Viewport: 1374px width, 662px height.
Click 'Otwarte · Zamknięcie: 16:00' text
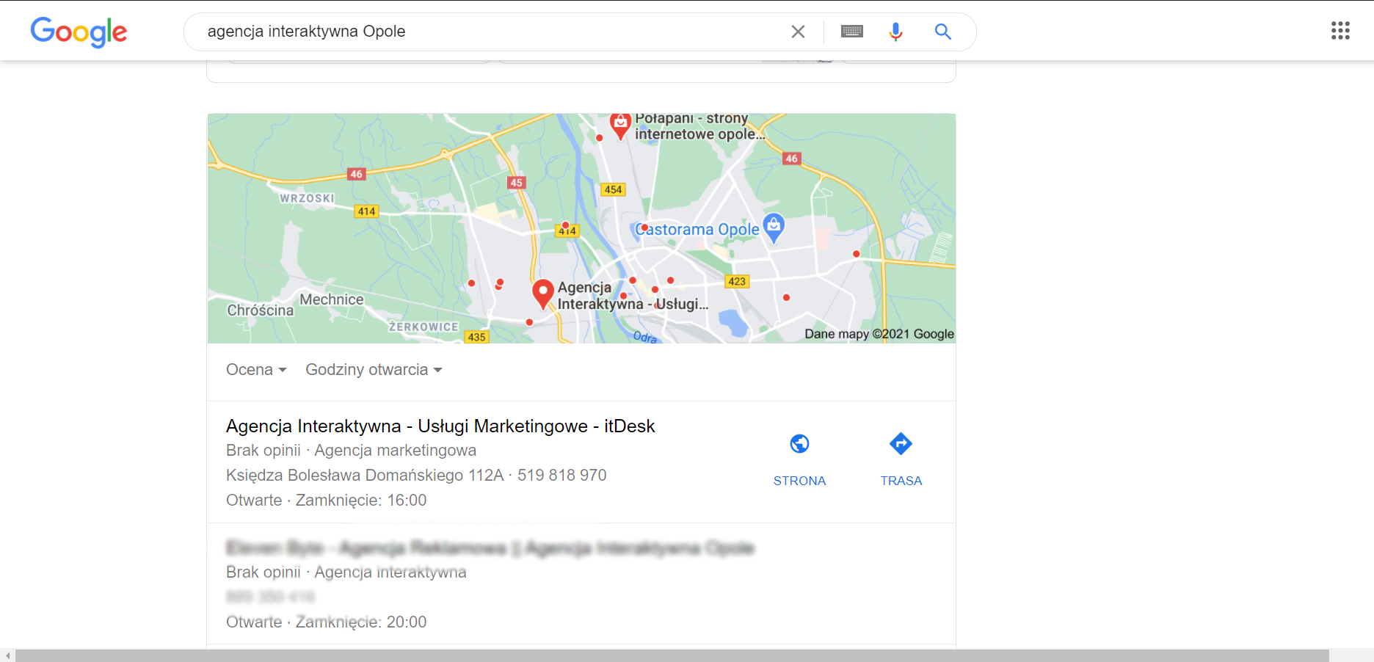click(326, 501)
